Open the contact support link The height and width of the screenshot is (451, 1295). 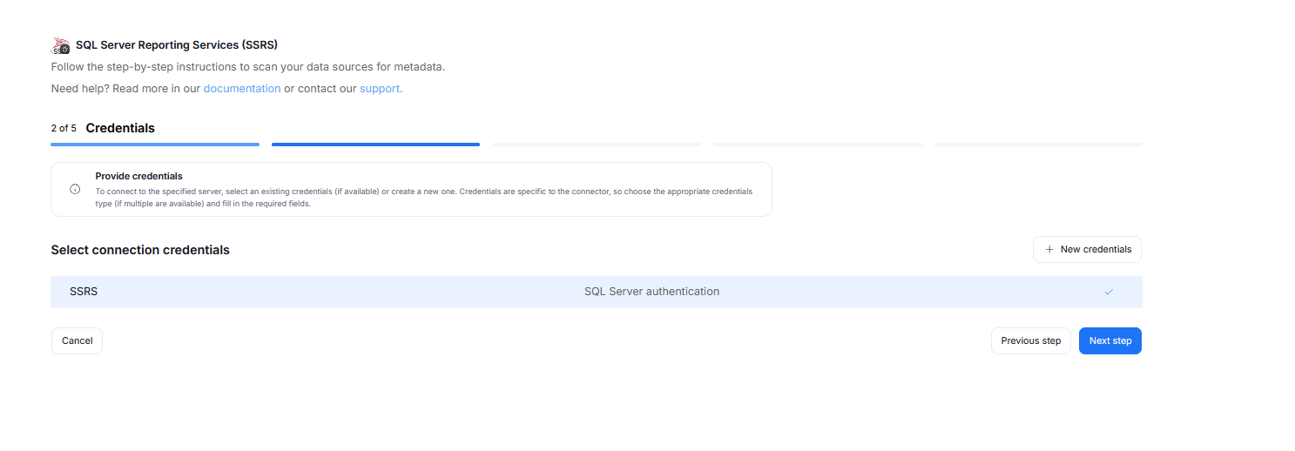pyautogui.click(x=381, y=89)
